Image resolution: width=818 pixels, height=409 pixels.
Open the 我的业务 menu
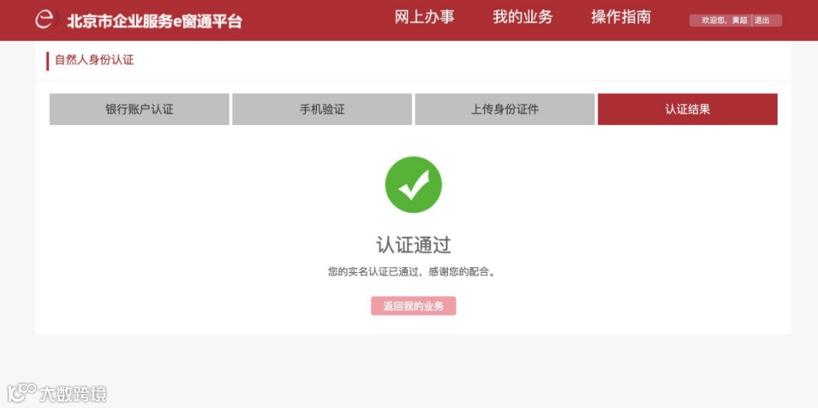(522, 17)
